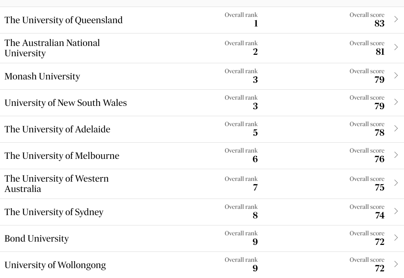Select the University of Wollongong name
This screenshot has height=278, width=404.
click(x=55, y=265)
